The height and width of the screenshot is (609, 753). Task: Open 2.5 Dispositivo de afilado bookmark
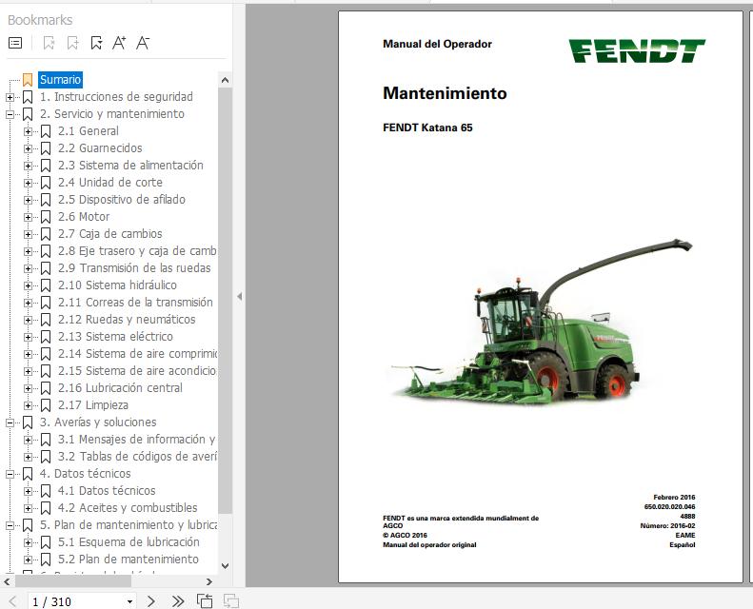pyautogui.click(x=122, y=200)
